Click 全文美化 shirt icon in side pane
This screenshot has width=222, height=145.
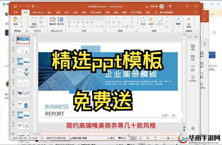click(x=193, y=77)
